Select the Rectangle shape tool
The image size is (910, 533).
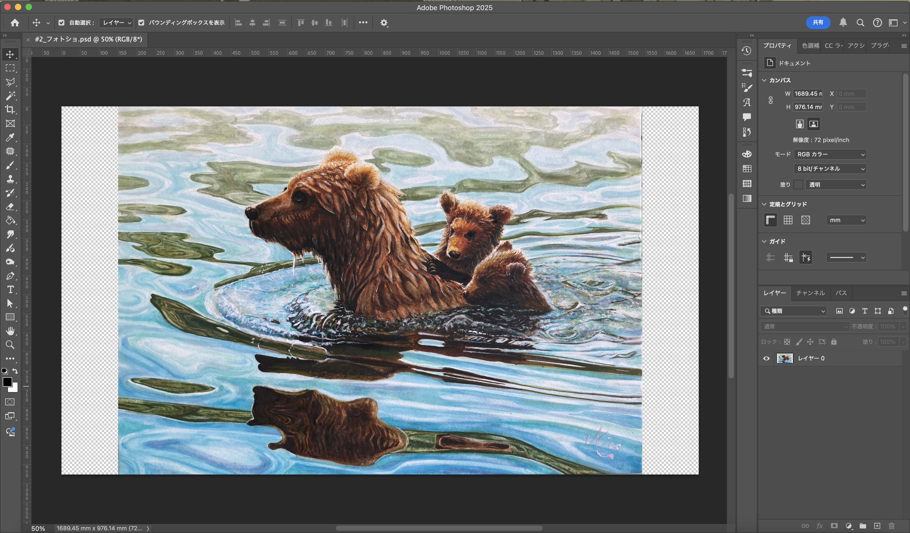point(10,317)
